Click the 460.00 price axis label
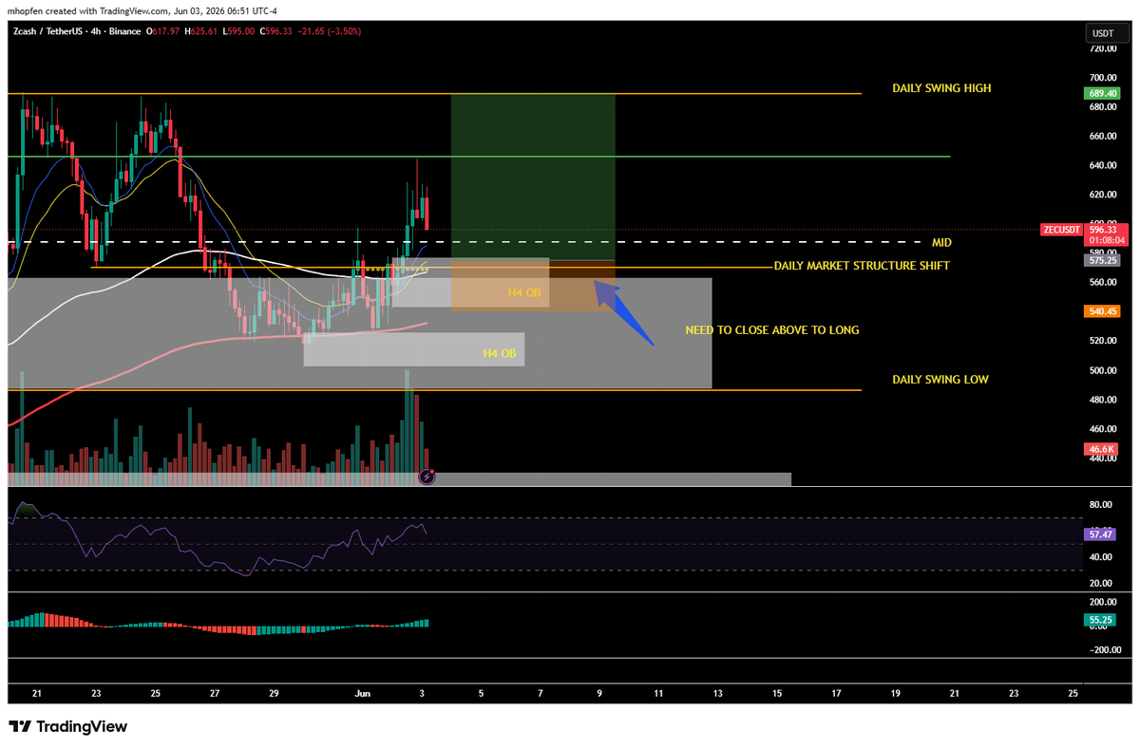This screenshot has width=1140, height=749. (1103, 430)
